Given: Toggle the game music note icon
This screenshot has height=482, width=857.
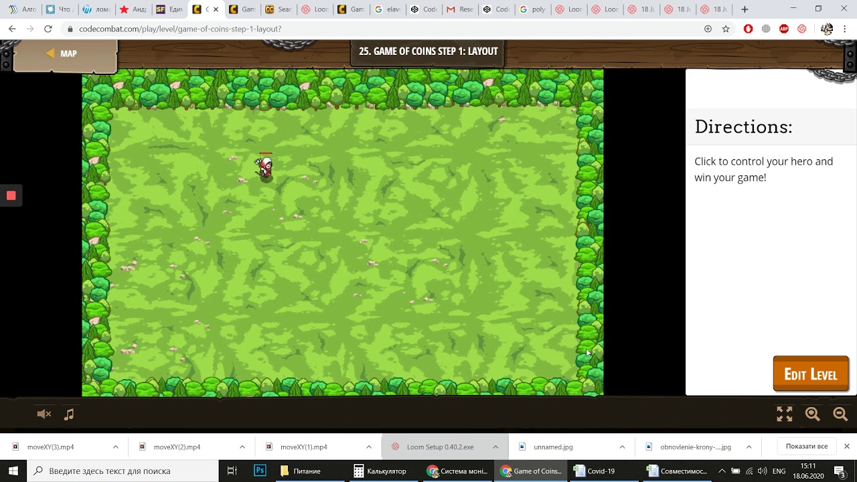Looking at the screenshot, I should (x=69, y=414).
